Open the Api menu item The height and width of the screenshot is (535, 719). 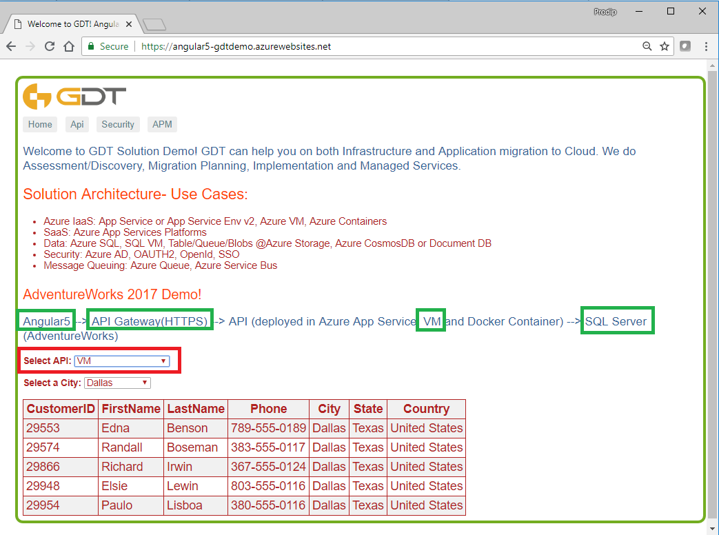click(77, 124)
